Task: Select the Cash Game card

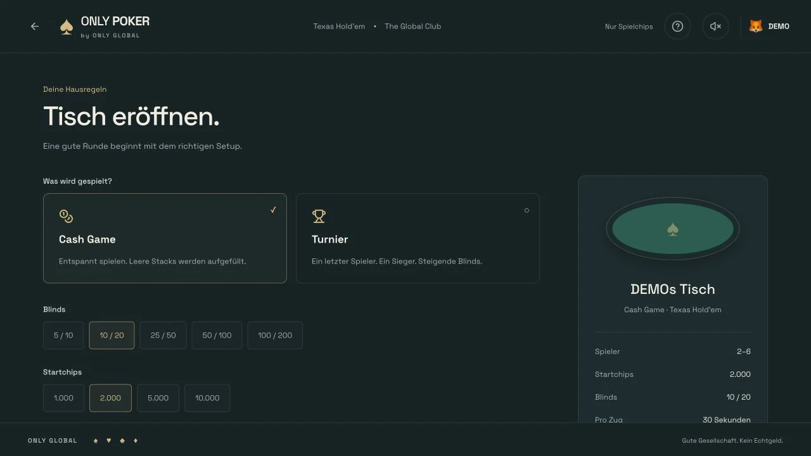Action: tap(165, 238)
